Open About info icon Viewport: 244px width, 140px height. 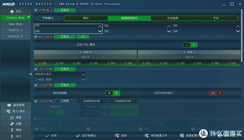coord(12,136)
